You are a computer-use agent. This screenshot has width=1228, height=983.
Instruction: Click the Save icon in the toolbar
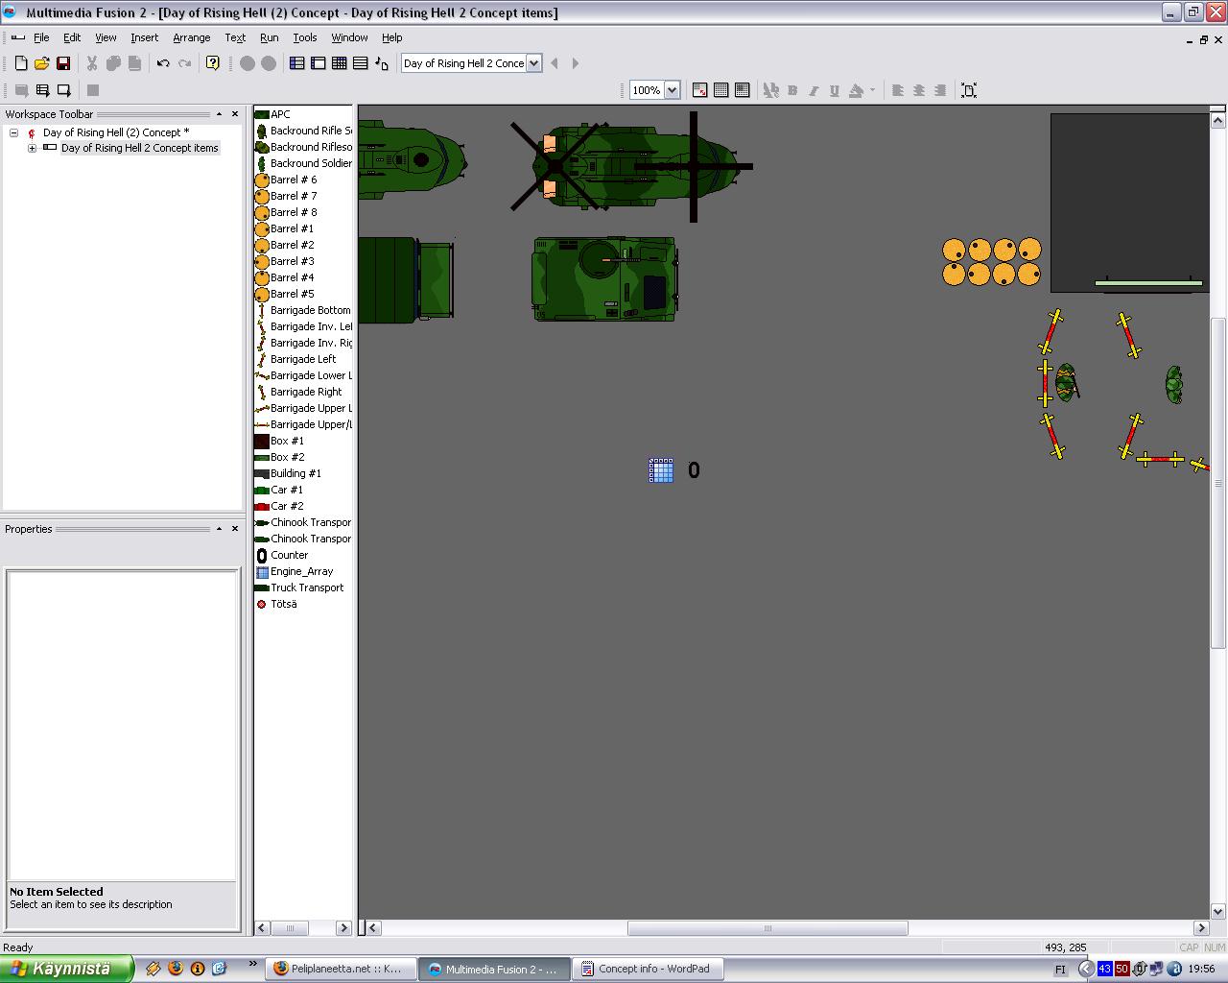pos(63,63)
